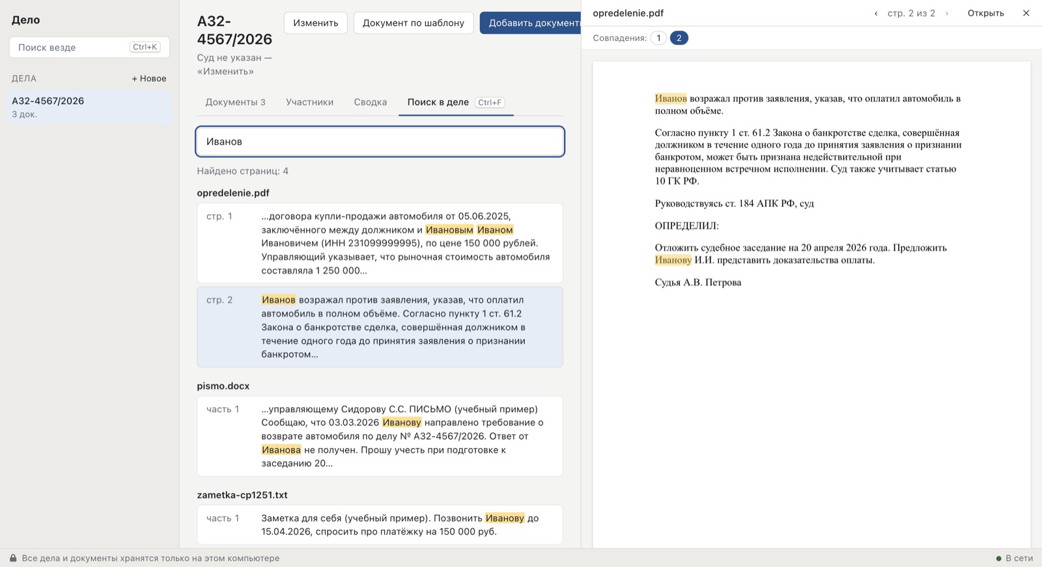Open стр. 1 result of opredelenie.pdf

380,243
